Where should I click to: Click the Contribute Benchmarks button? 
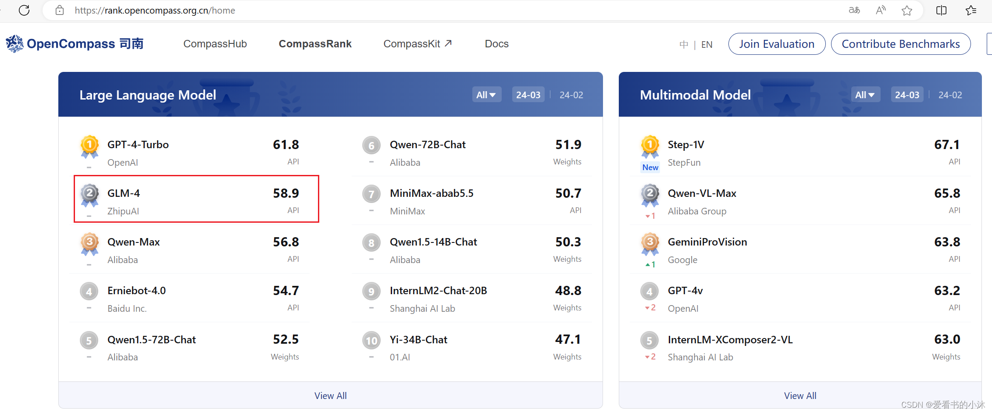(x=901, y=44)
